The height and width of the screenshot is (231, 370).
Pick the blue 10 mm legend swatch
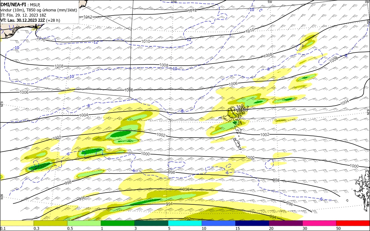[x=219, y=223]
